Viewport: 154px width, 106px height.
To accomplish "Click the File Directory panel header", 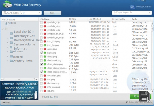I will (x=9, y=20).
